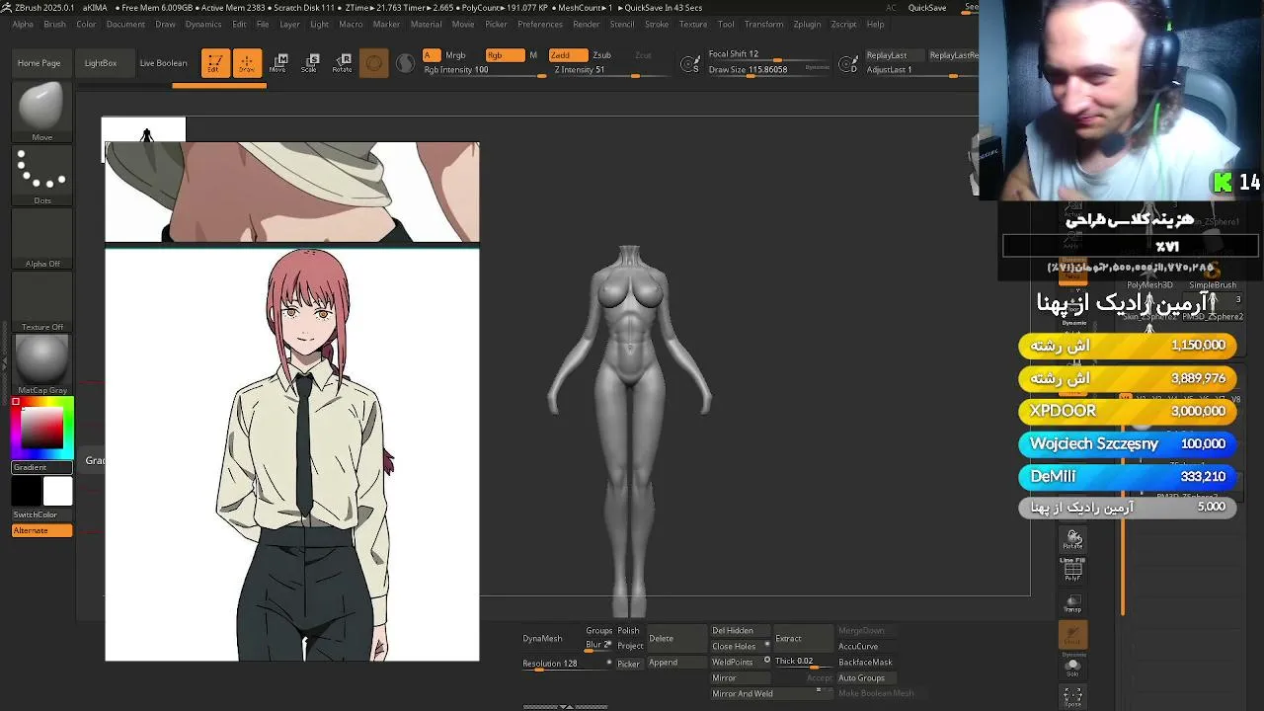
Task: Toggle Mrgb mode
Action: [455, 55]
